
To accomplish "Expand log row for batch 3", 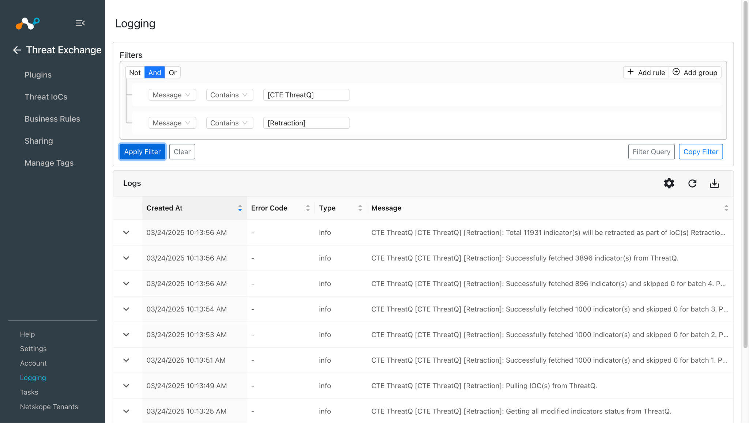I will 126,309.
